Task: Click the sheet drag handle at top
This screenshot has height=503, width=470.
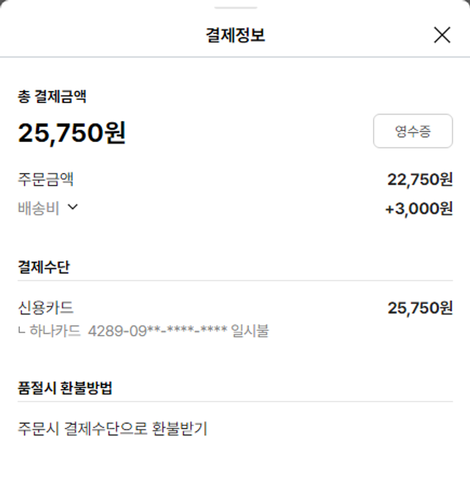Action: click(235, 8)
